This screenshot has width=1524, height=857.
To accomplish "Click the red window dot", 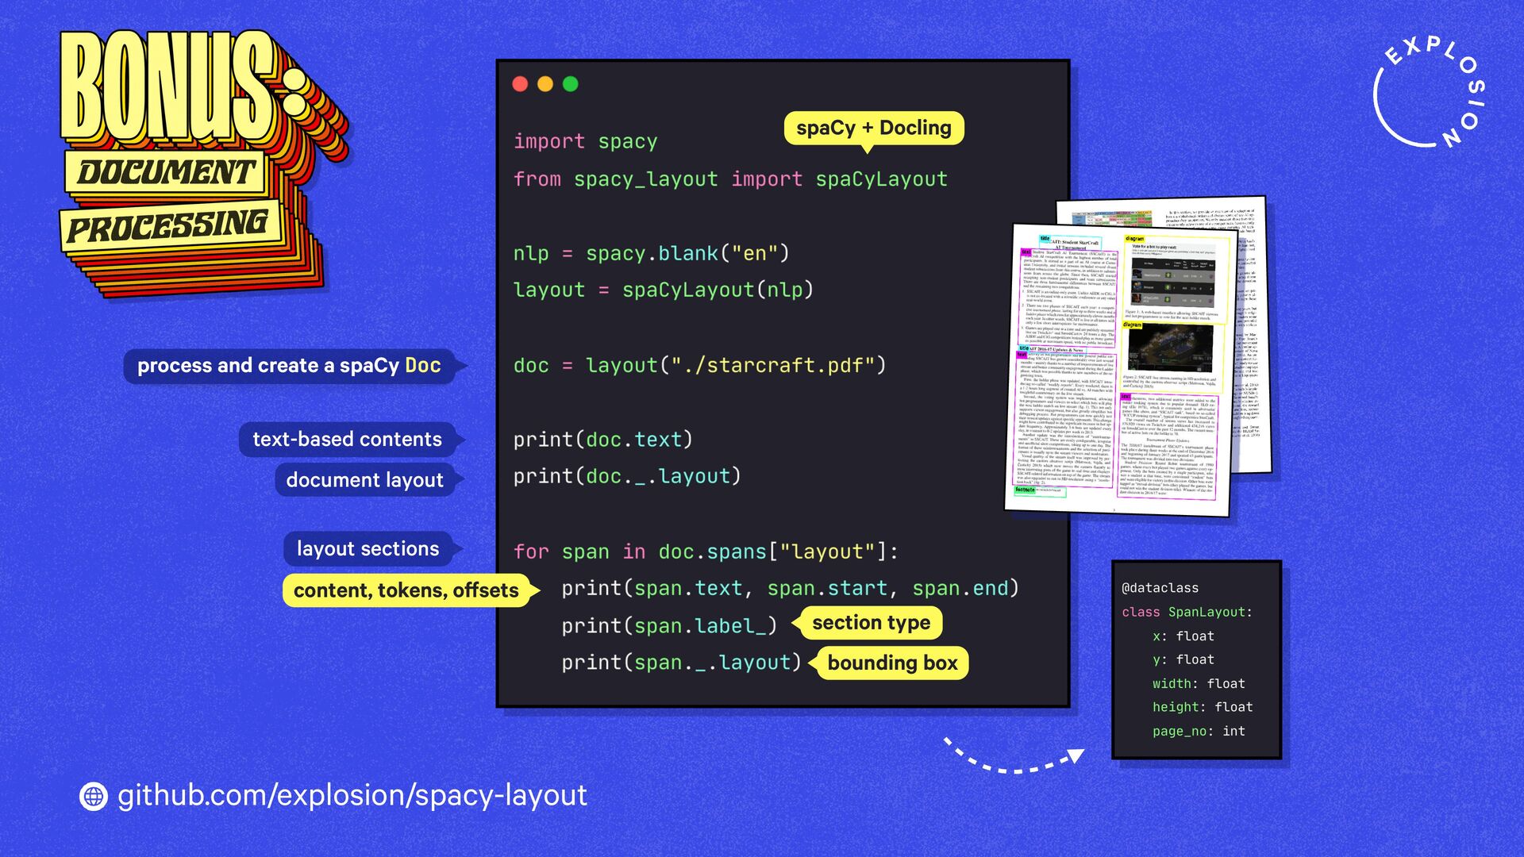I will click(521, 84).
